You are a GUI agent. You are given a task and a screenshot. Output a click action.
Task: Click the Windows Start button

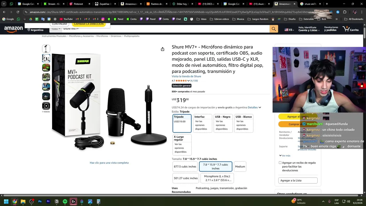pyautogui.click(x=6, y=201)
